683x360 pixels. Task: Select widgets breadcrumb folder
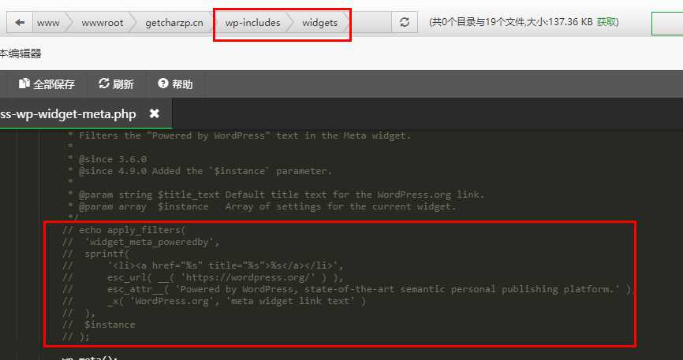[319, 23]
